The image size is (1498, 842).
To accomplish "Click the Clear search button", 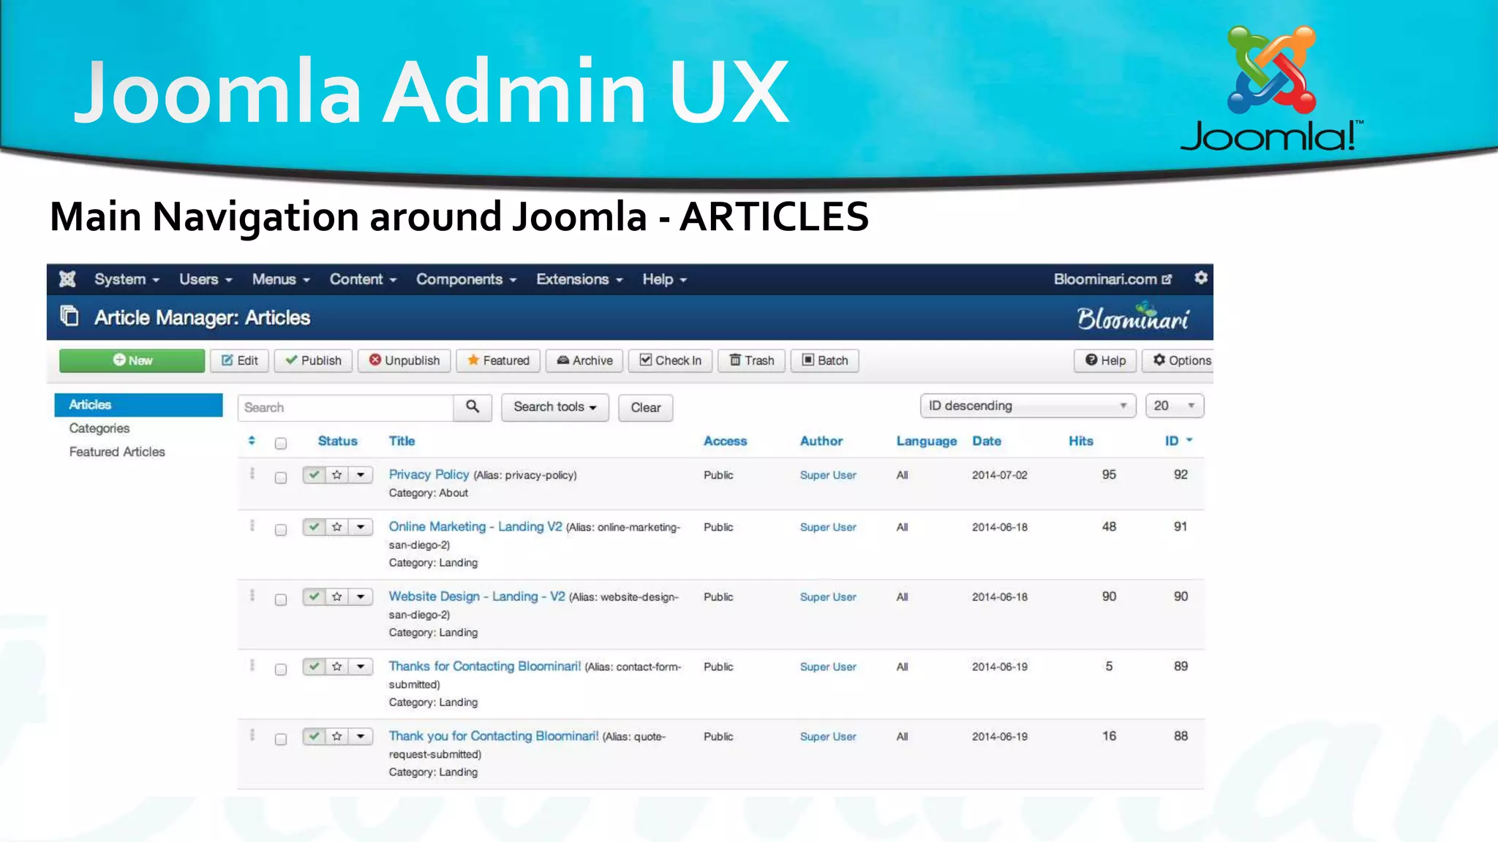I will coord(646,407).
